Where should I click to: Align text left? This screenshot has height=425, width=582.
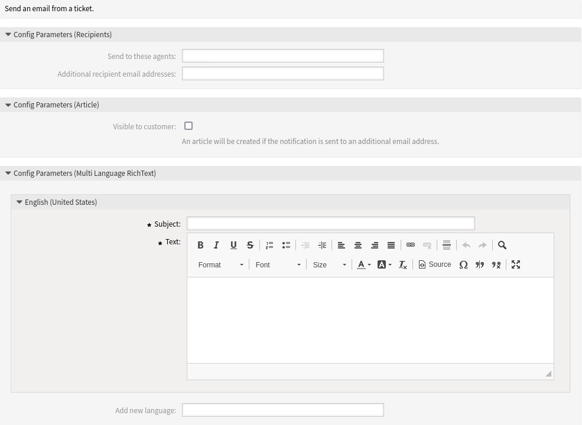coord(342,245)
